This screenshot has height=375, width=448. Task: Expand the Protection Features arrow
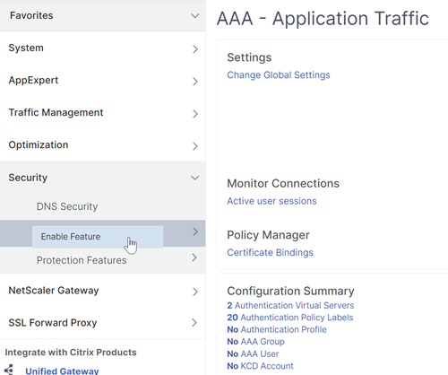pyautogui.click(x=194, y=257)
